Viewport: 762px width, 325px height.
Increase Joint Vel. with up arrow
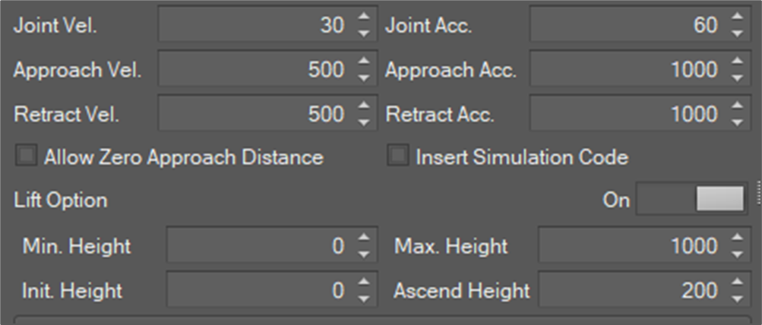[x=363, y=19]
